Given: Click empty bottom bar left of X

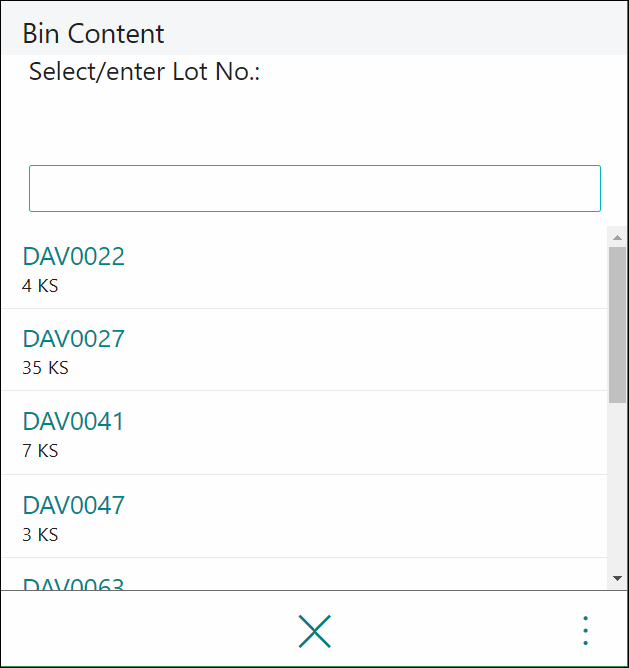Looking at the screenshot, I should (x=149, y=631).
